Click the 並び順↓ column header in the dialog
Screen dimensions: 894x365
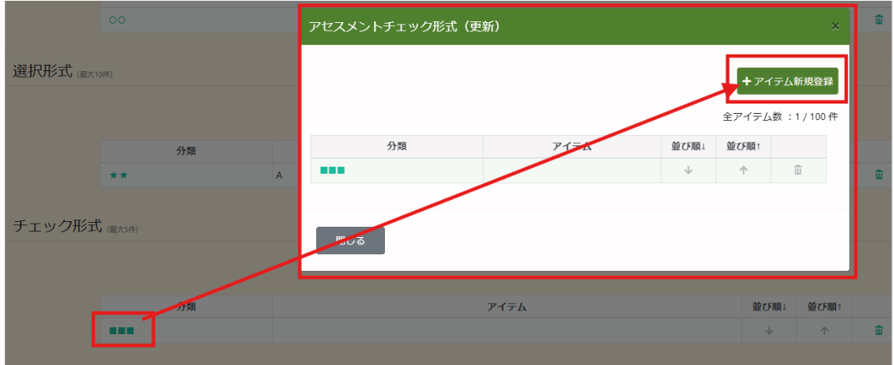point(688,146)
